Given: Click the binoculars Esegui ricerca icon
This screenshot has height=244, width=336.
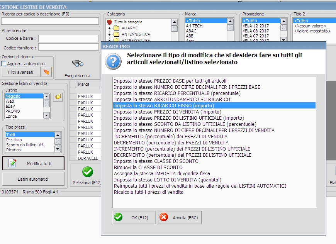Looking at the screenshot, I should (78, 64).
